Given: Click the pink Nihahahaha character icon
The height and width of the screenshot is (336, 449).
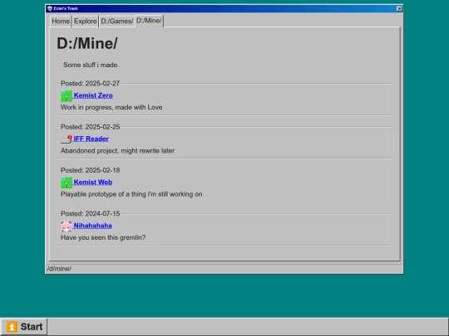Looking at the screenshot, I should tap(67, 226).
